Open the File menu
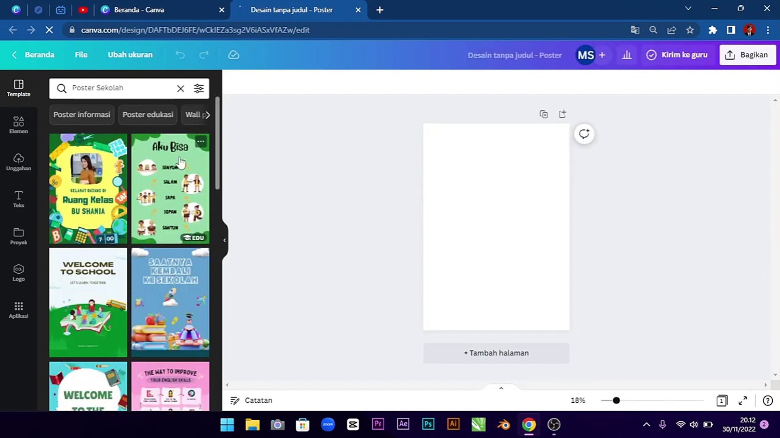Image resolution: width=780 pixels, height=438 pixels. tap(81, 54)
